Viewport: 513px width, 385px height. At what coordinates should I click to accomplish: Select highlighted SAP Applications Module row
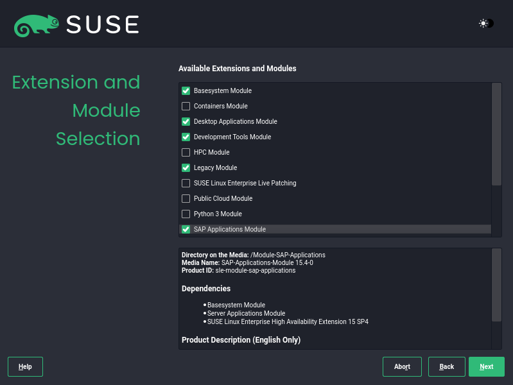[x=335, y=229]
